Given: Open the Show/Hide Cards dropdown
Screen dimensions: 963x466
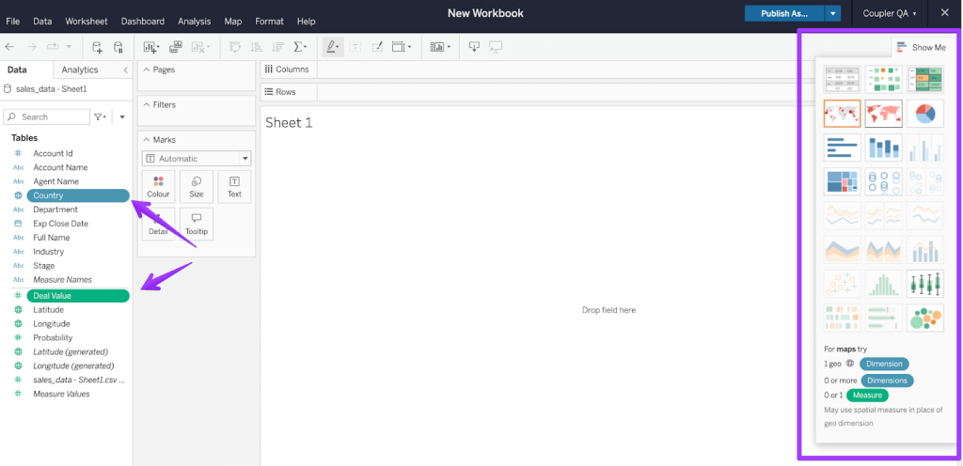Looking at the screenshot, I should tap(440, 47).
